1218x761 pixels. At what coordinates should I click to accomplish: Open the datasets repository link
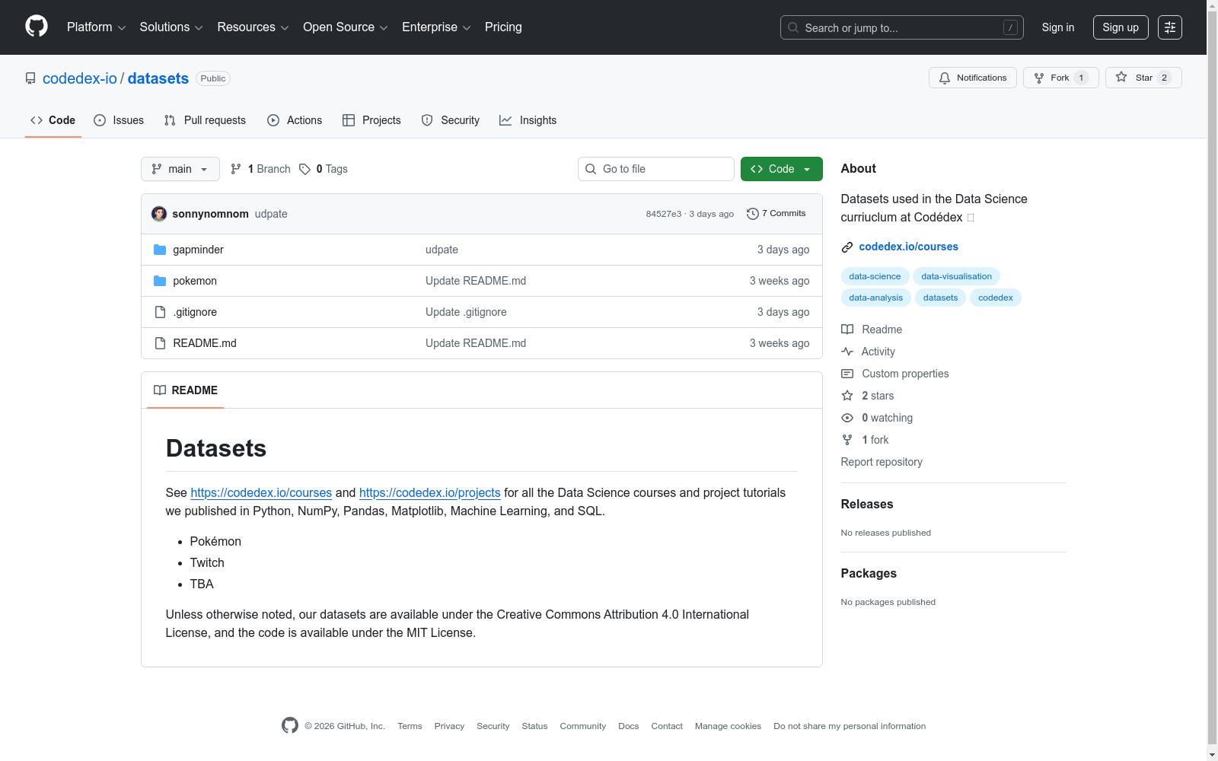[158, 78]
